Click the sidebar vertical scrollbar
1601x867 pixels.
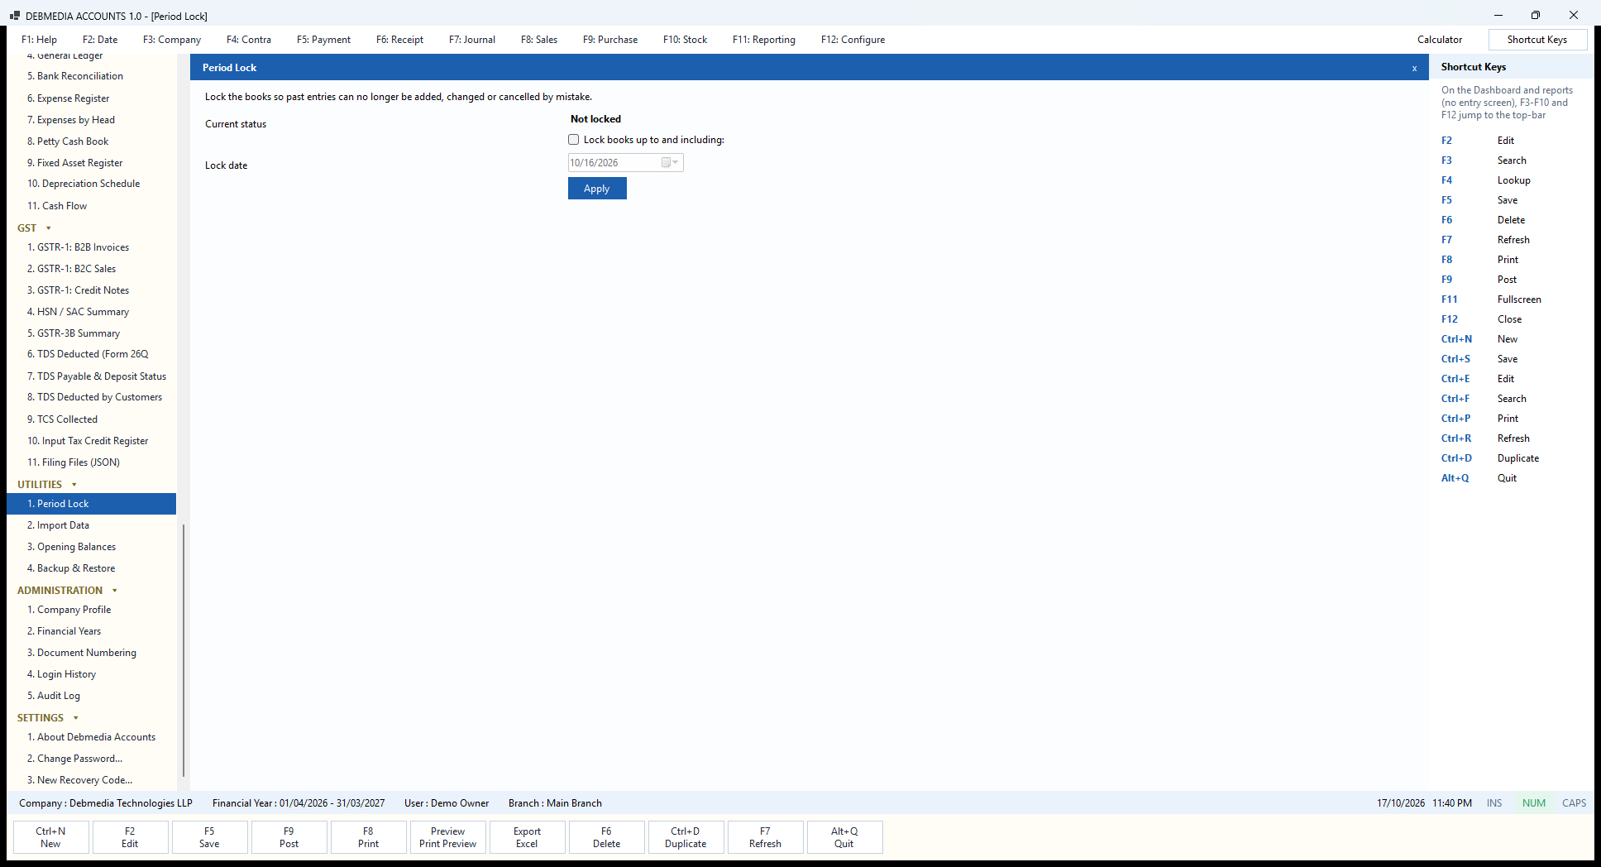pyautogui.click(x=183, y=649)
